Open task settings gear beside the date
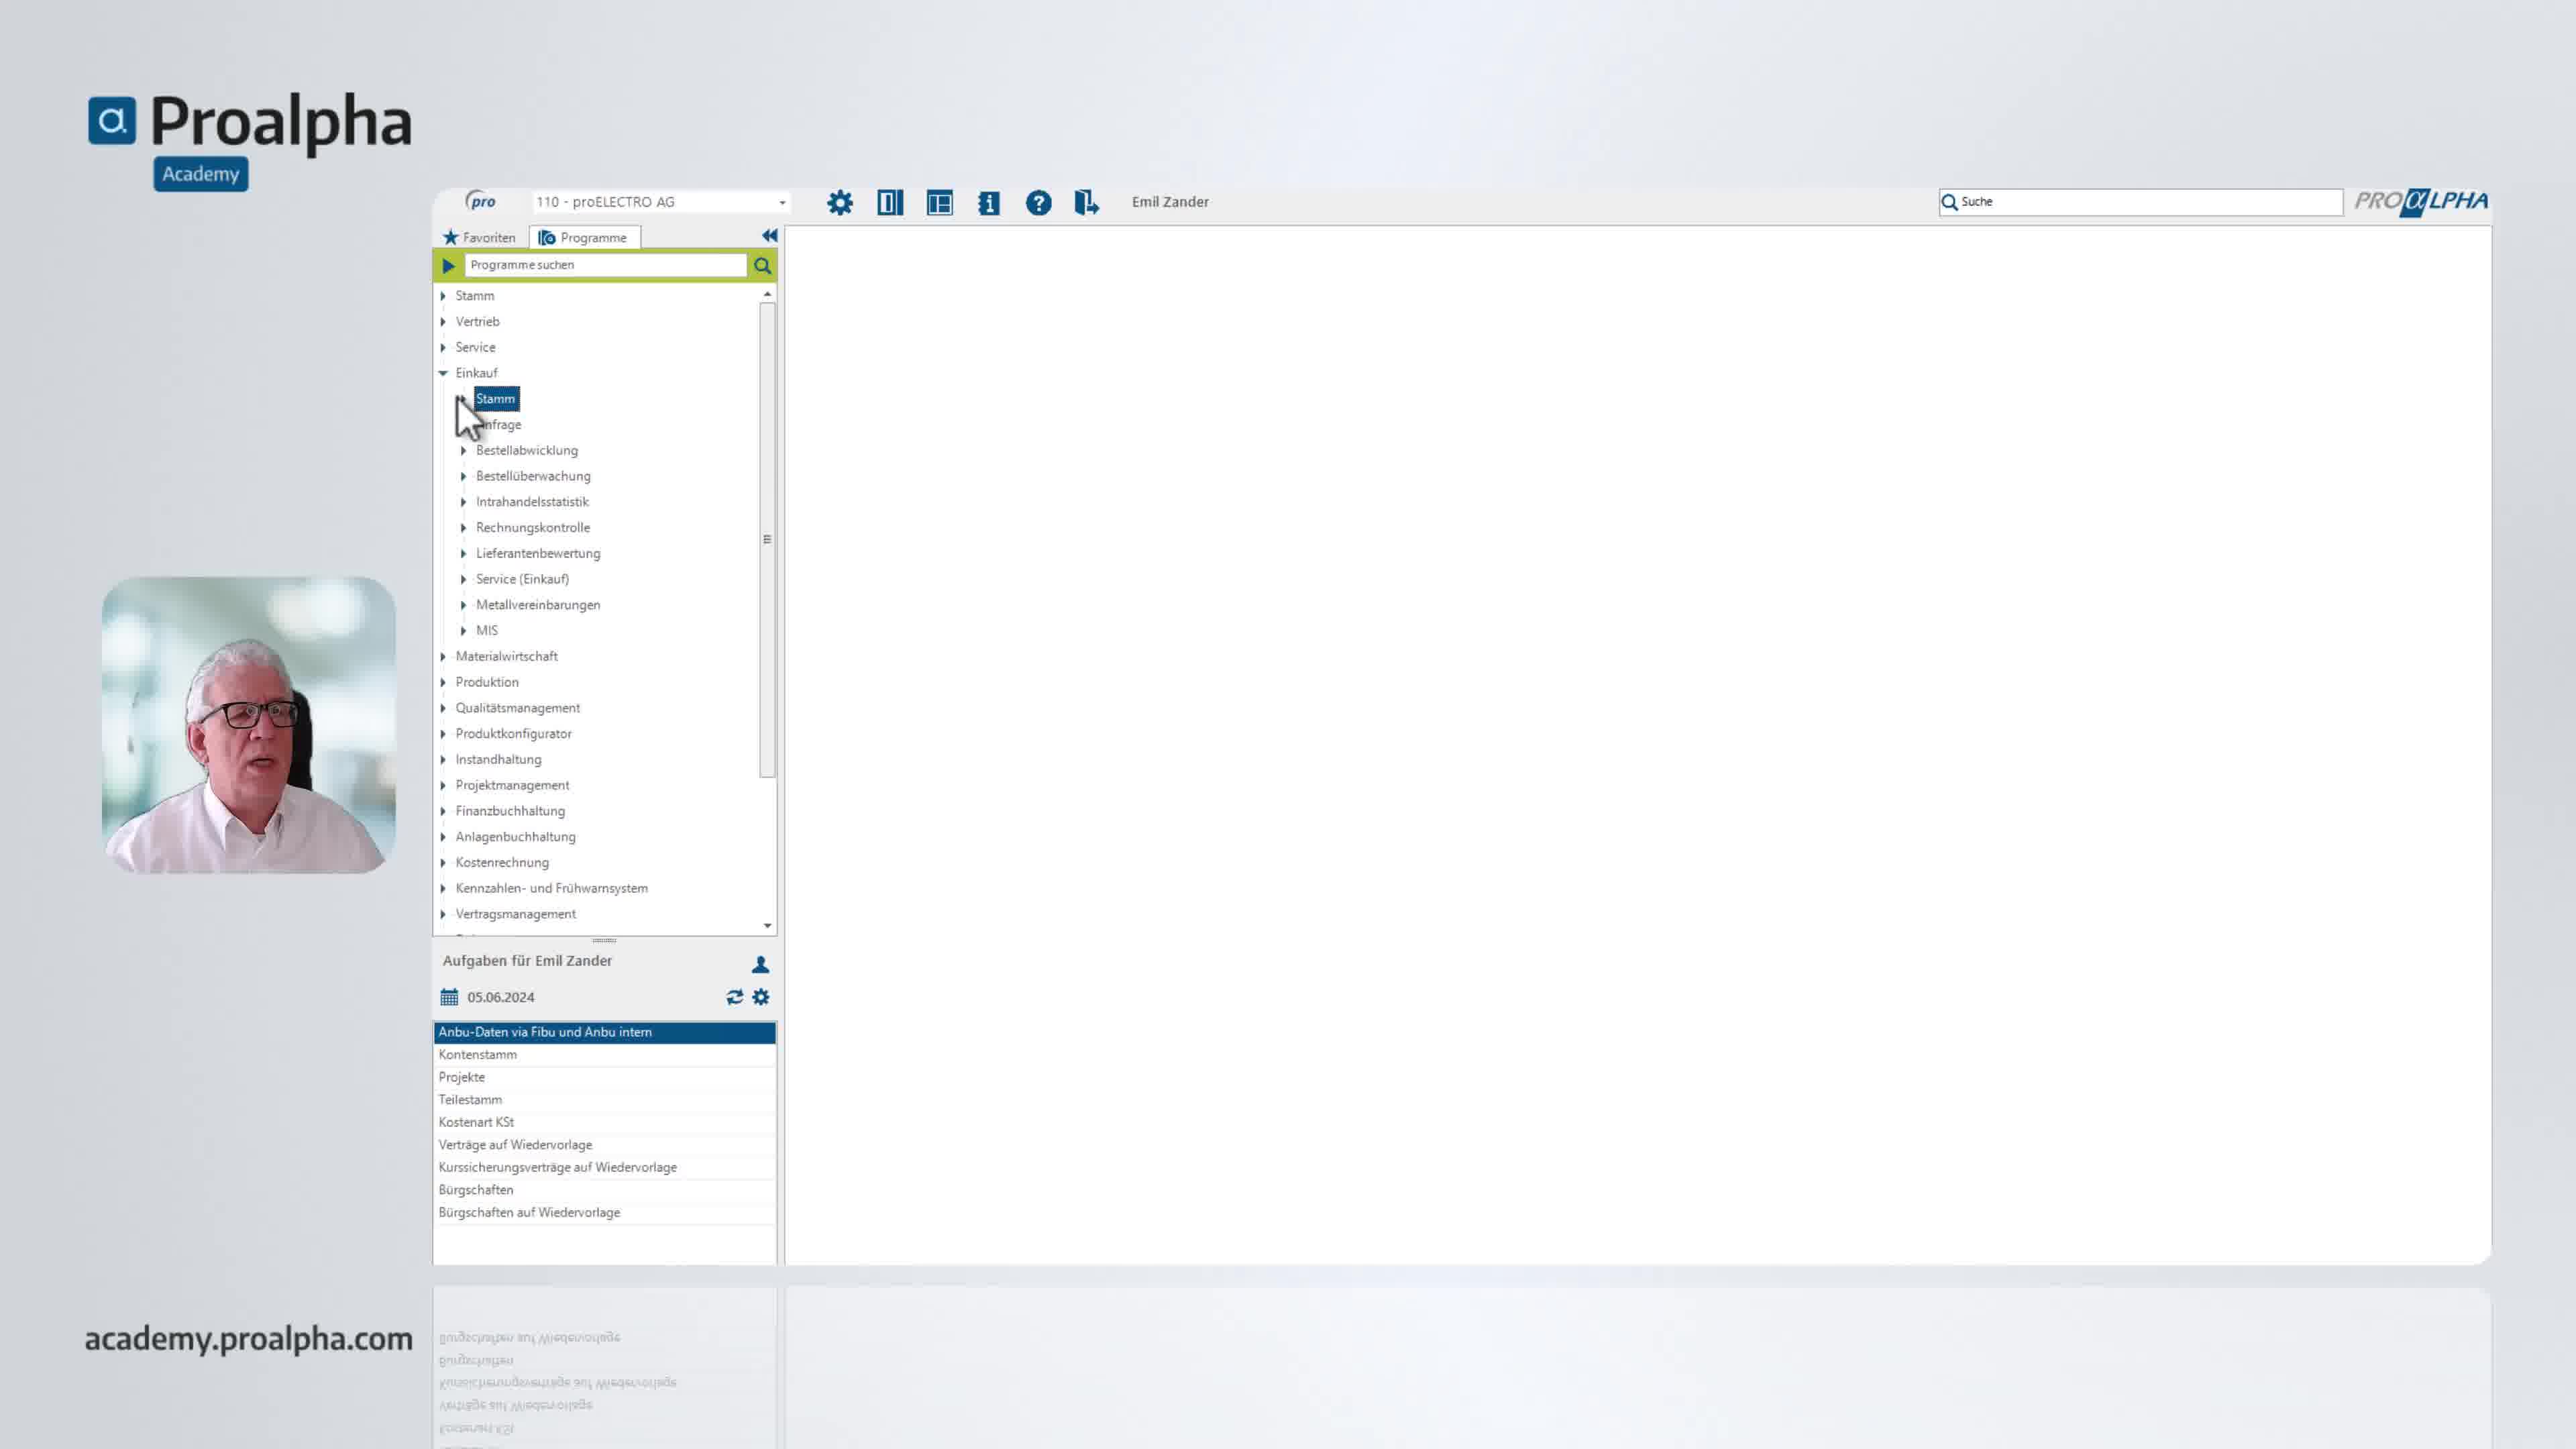The width and height of the screenshot is (2576, 1449). (x=761, y=997)
